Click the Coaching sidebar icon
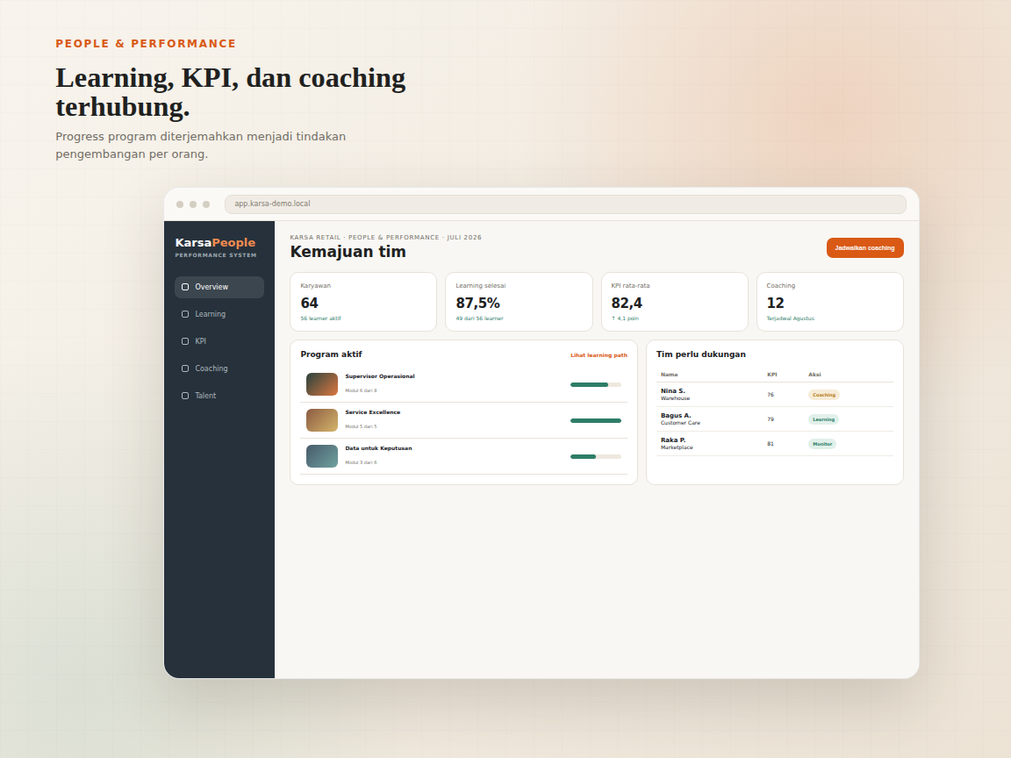 coord(185,368)
